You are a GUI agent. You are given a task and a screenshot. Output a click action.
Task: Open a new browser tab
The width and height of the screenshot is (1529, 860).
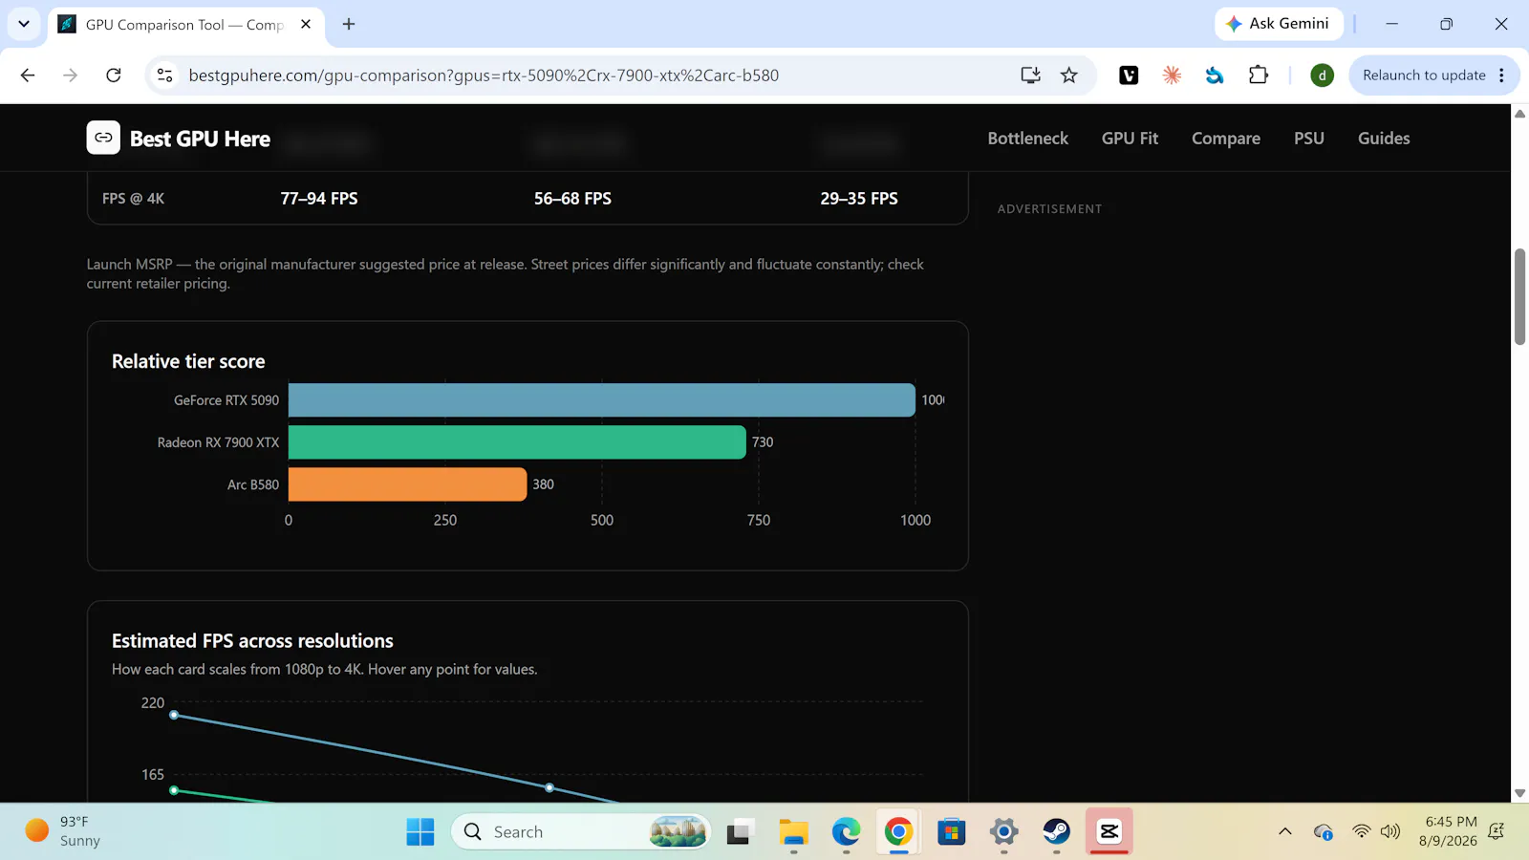(x=349, y=24)
